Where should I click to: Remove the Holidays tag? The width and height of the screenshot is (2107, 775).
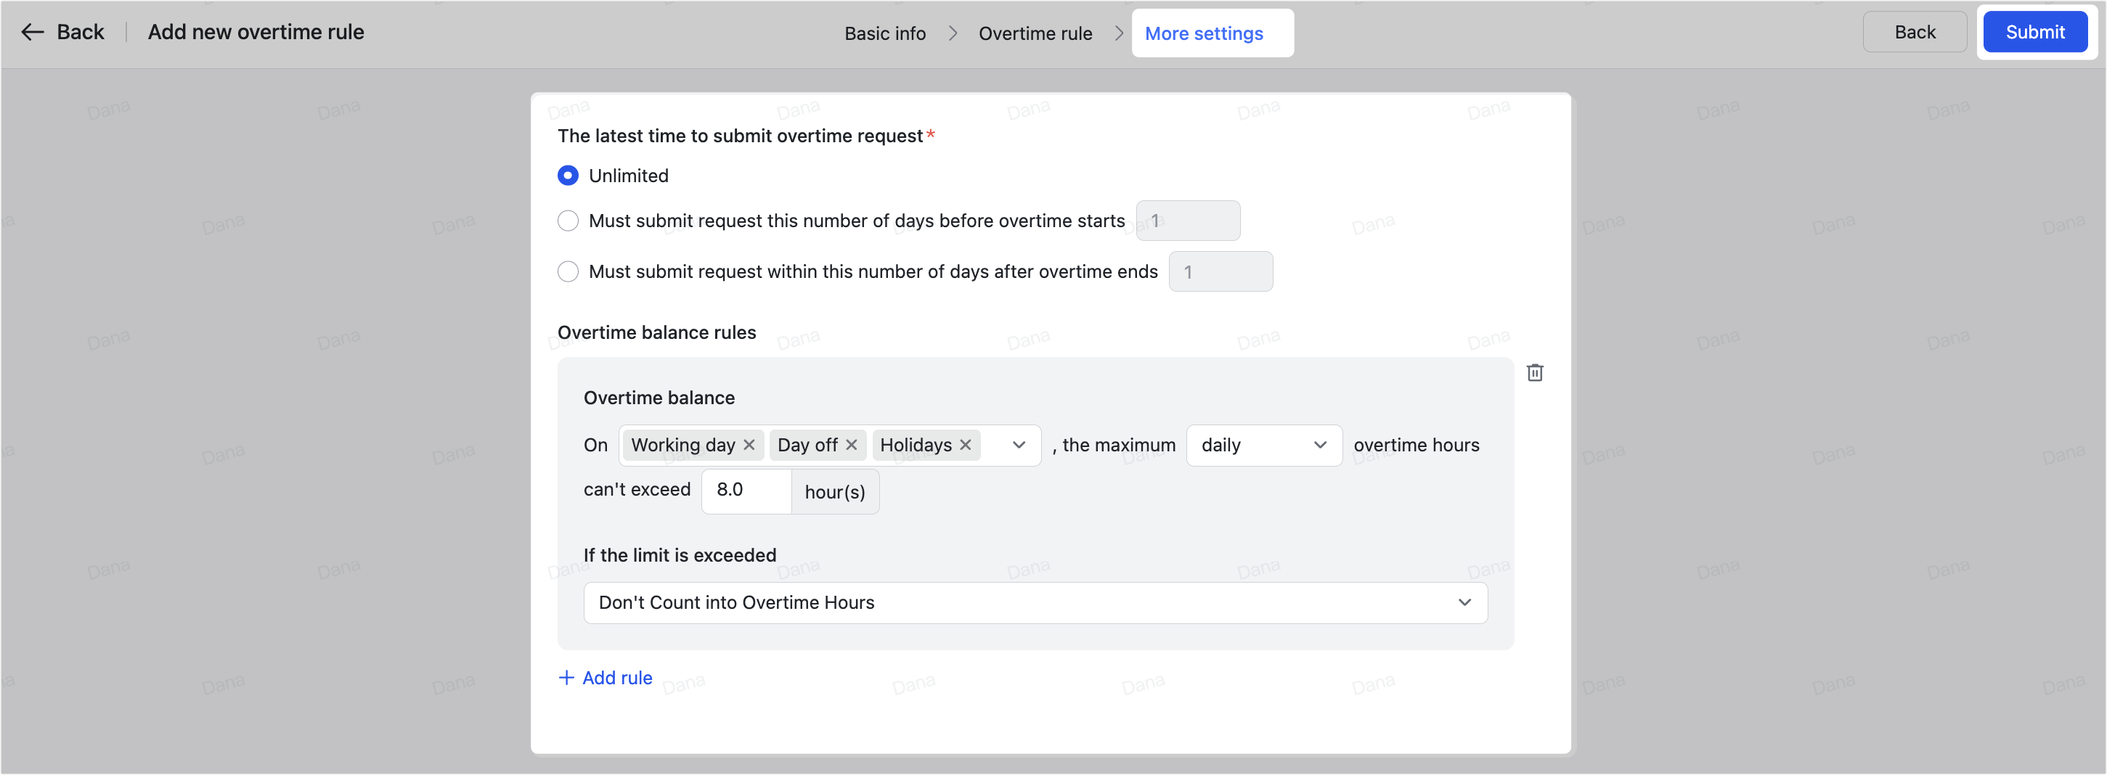click(965, 445)
